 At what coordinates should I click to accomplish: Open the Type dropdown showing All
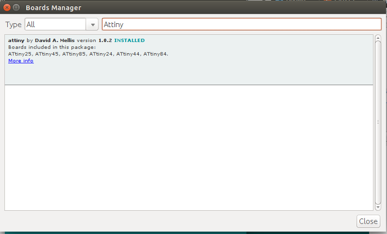(x=61, y=24)
